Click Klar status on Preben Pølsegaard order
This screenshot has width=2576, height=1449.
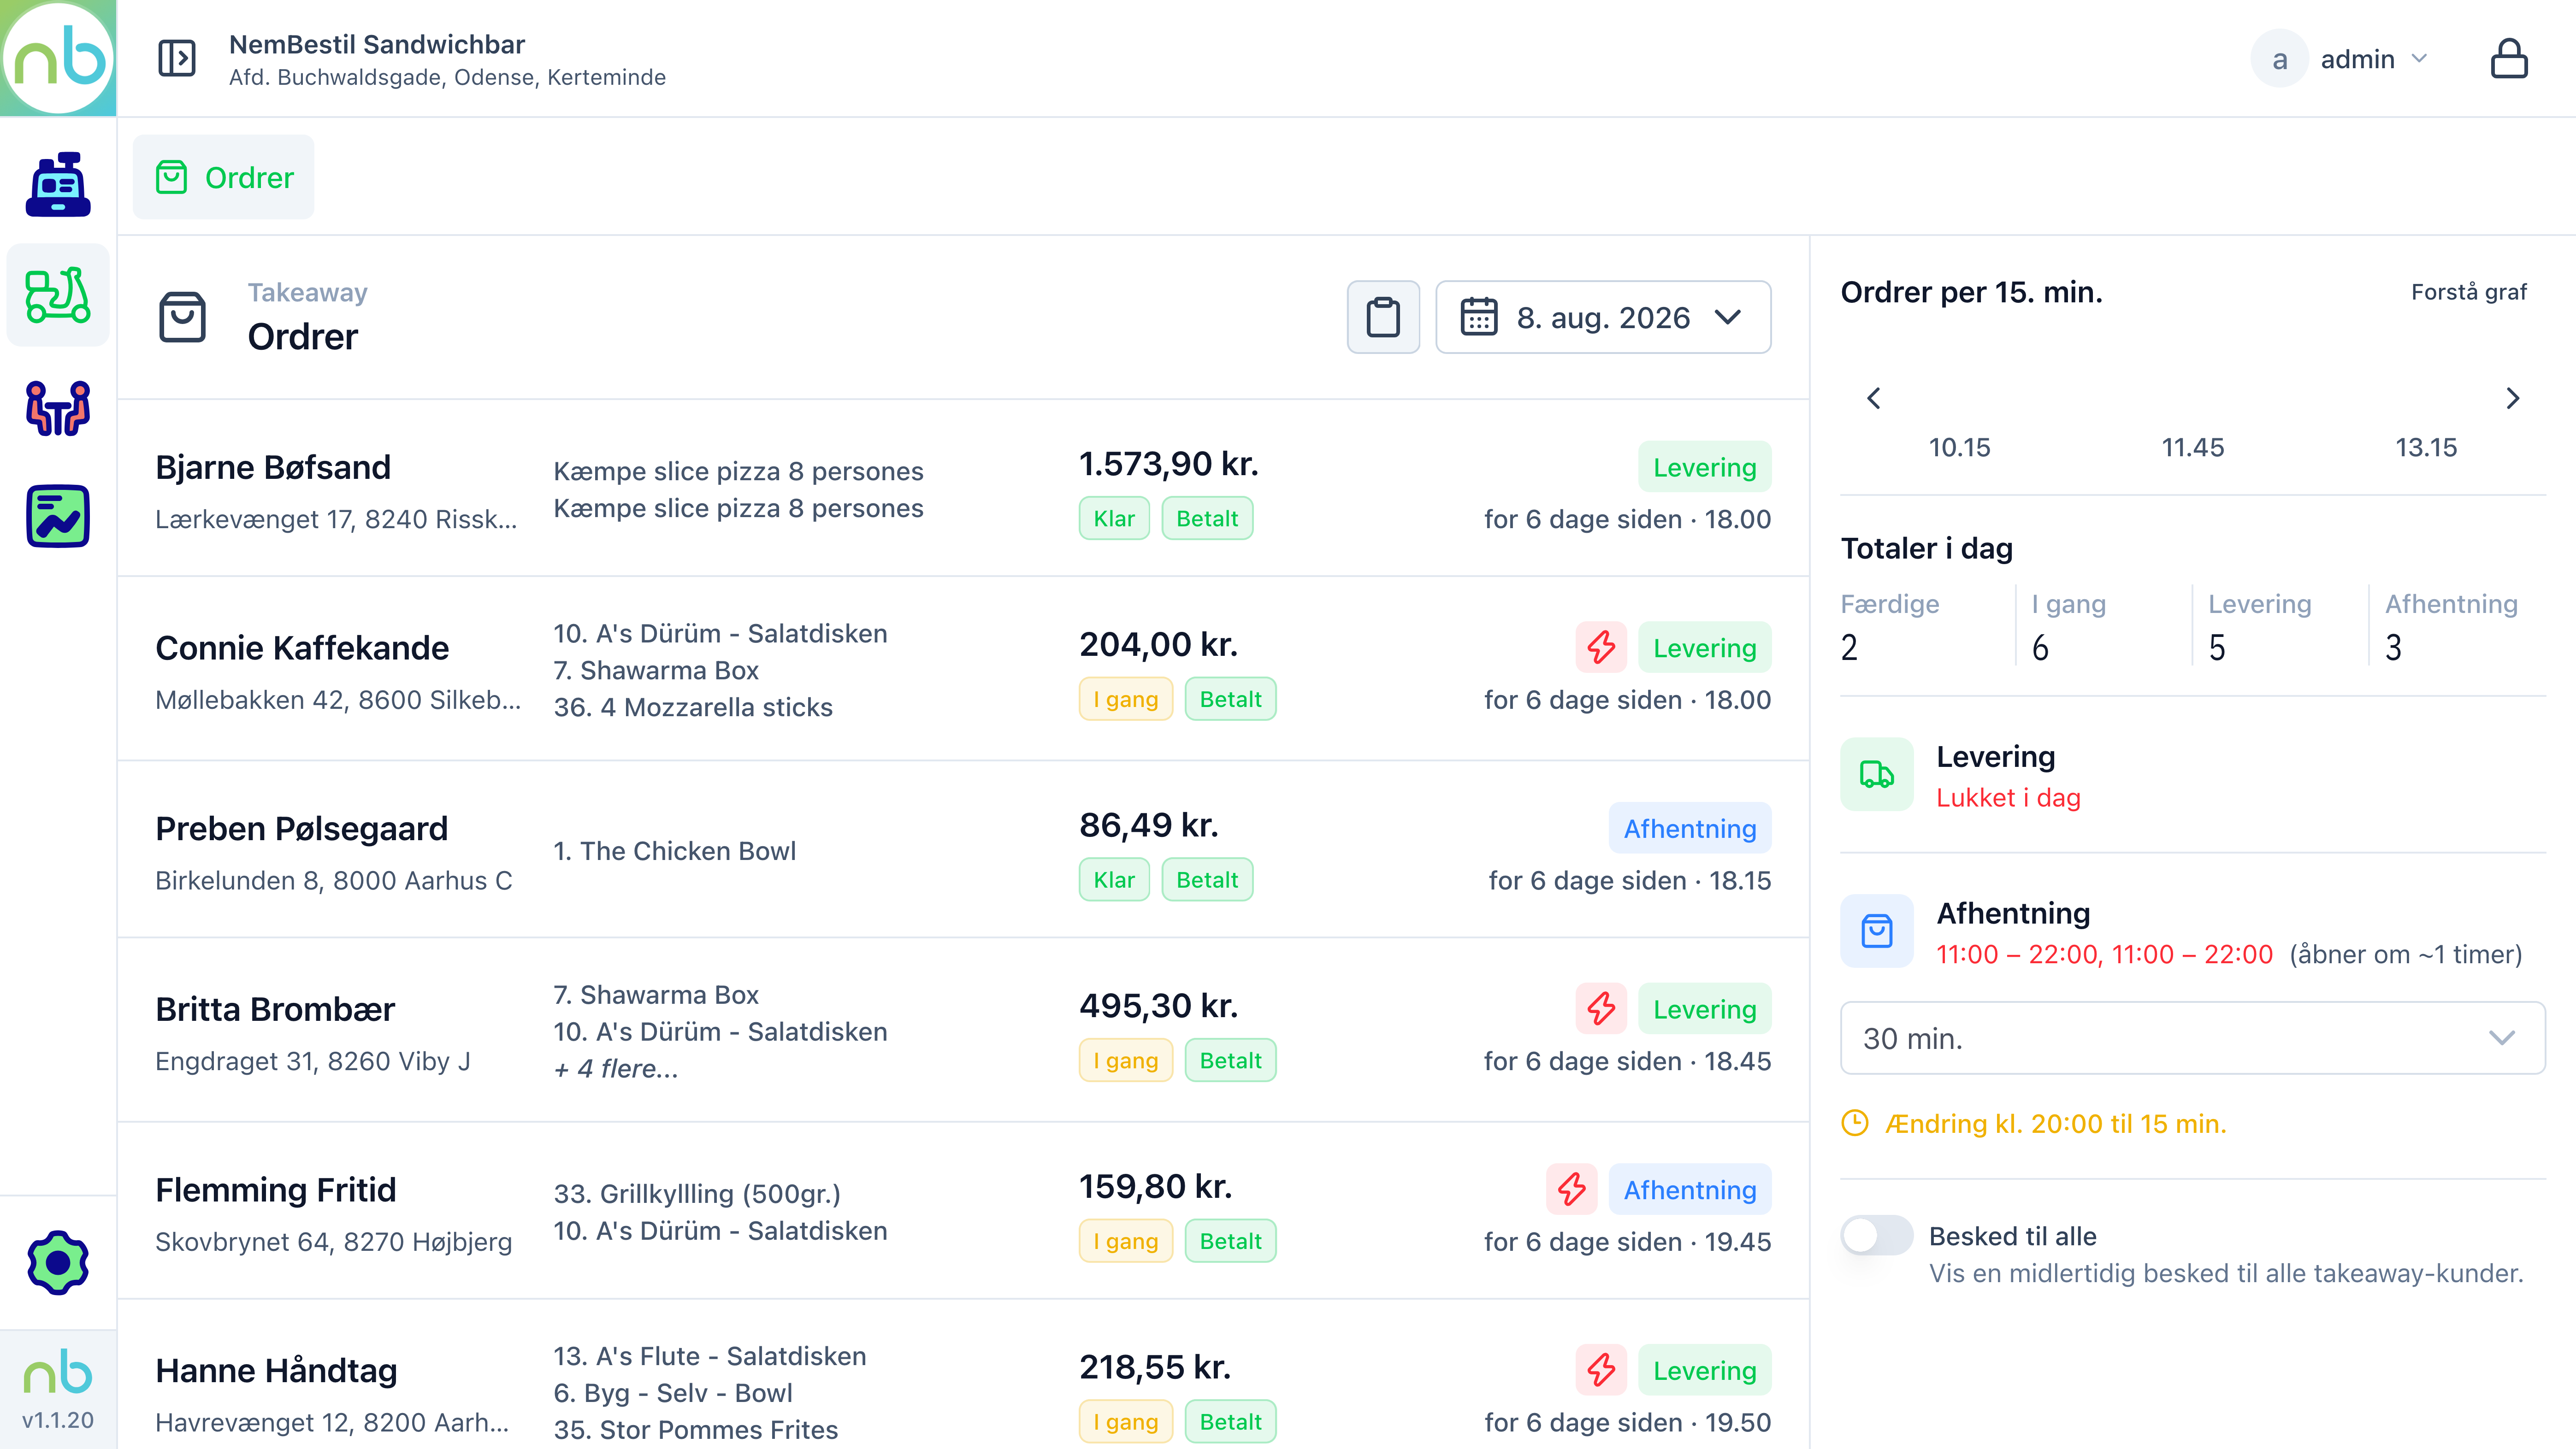click(x=1114, y=879)
